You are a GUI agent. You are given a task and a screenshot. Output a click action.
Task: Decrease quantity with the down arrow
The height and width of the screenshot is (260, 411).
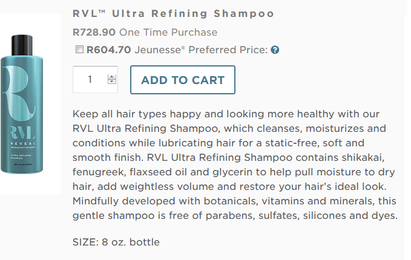(112, 82)
